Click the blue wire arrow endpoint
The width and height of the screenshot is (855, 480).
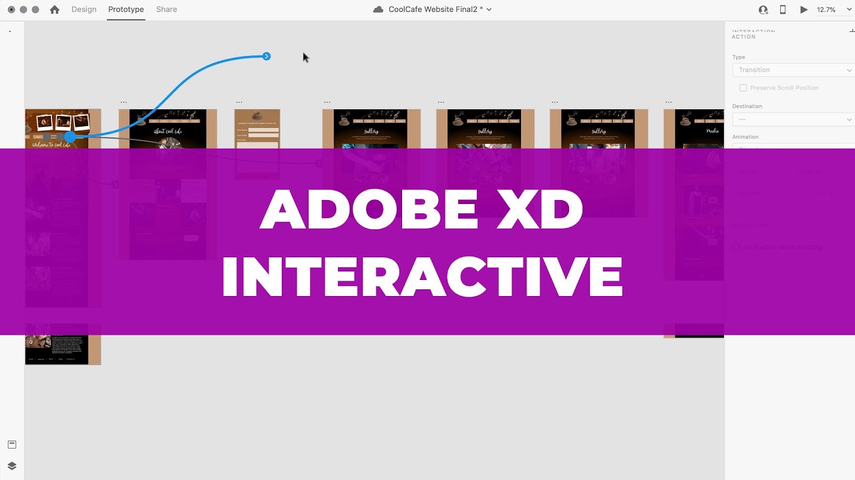pos(267,56)
